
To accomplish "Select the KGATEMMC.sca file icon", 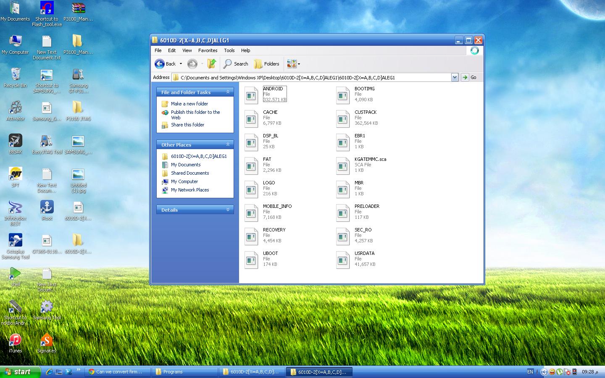I will click(343, 166).
